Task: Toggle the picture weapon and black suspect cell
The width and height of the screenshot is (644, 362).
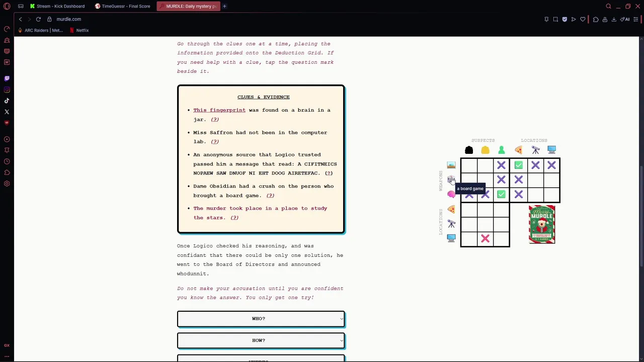Action: click(x=469, y=165)
